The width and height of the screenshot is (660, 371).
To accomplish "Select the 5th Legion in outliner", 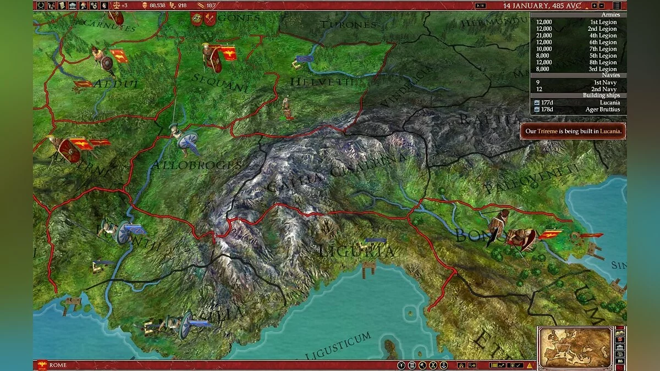I will [x=577, y=56].
